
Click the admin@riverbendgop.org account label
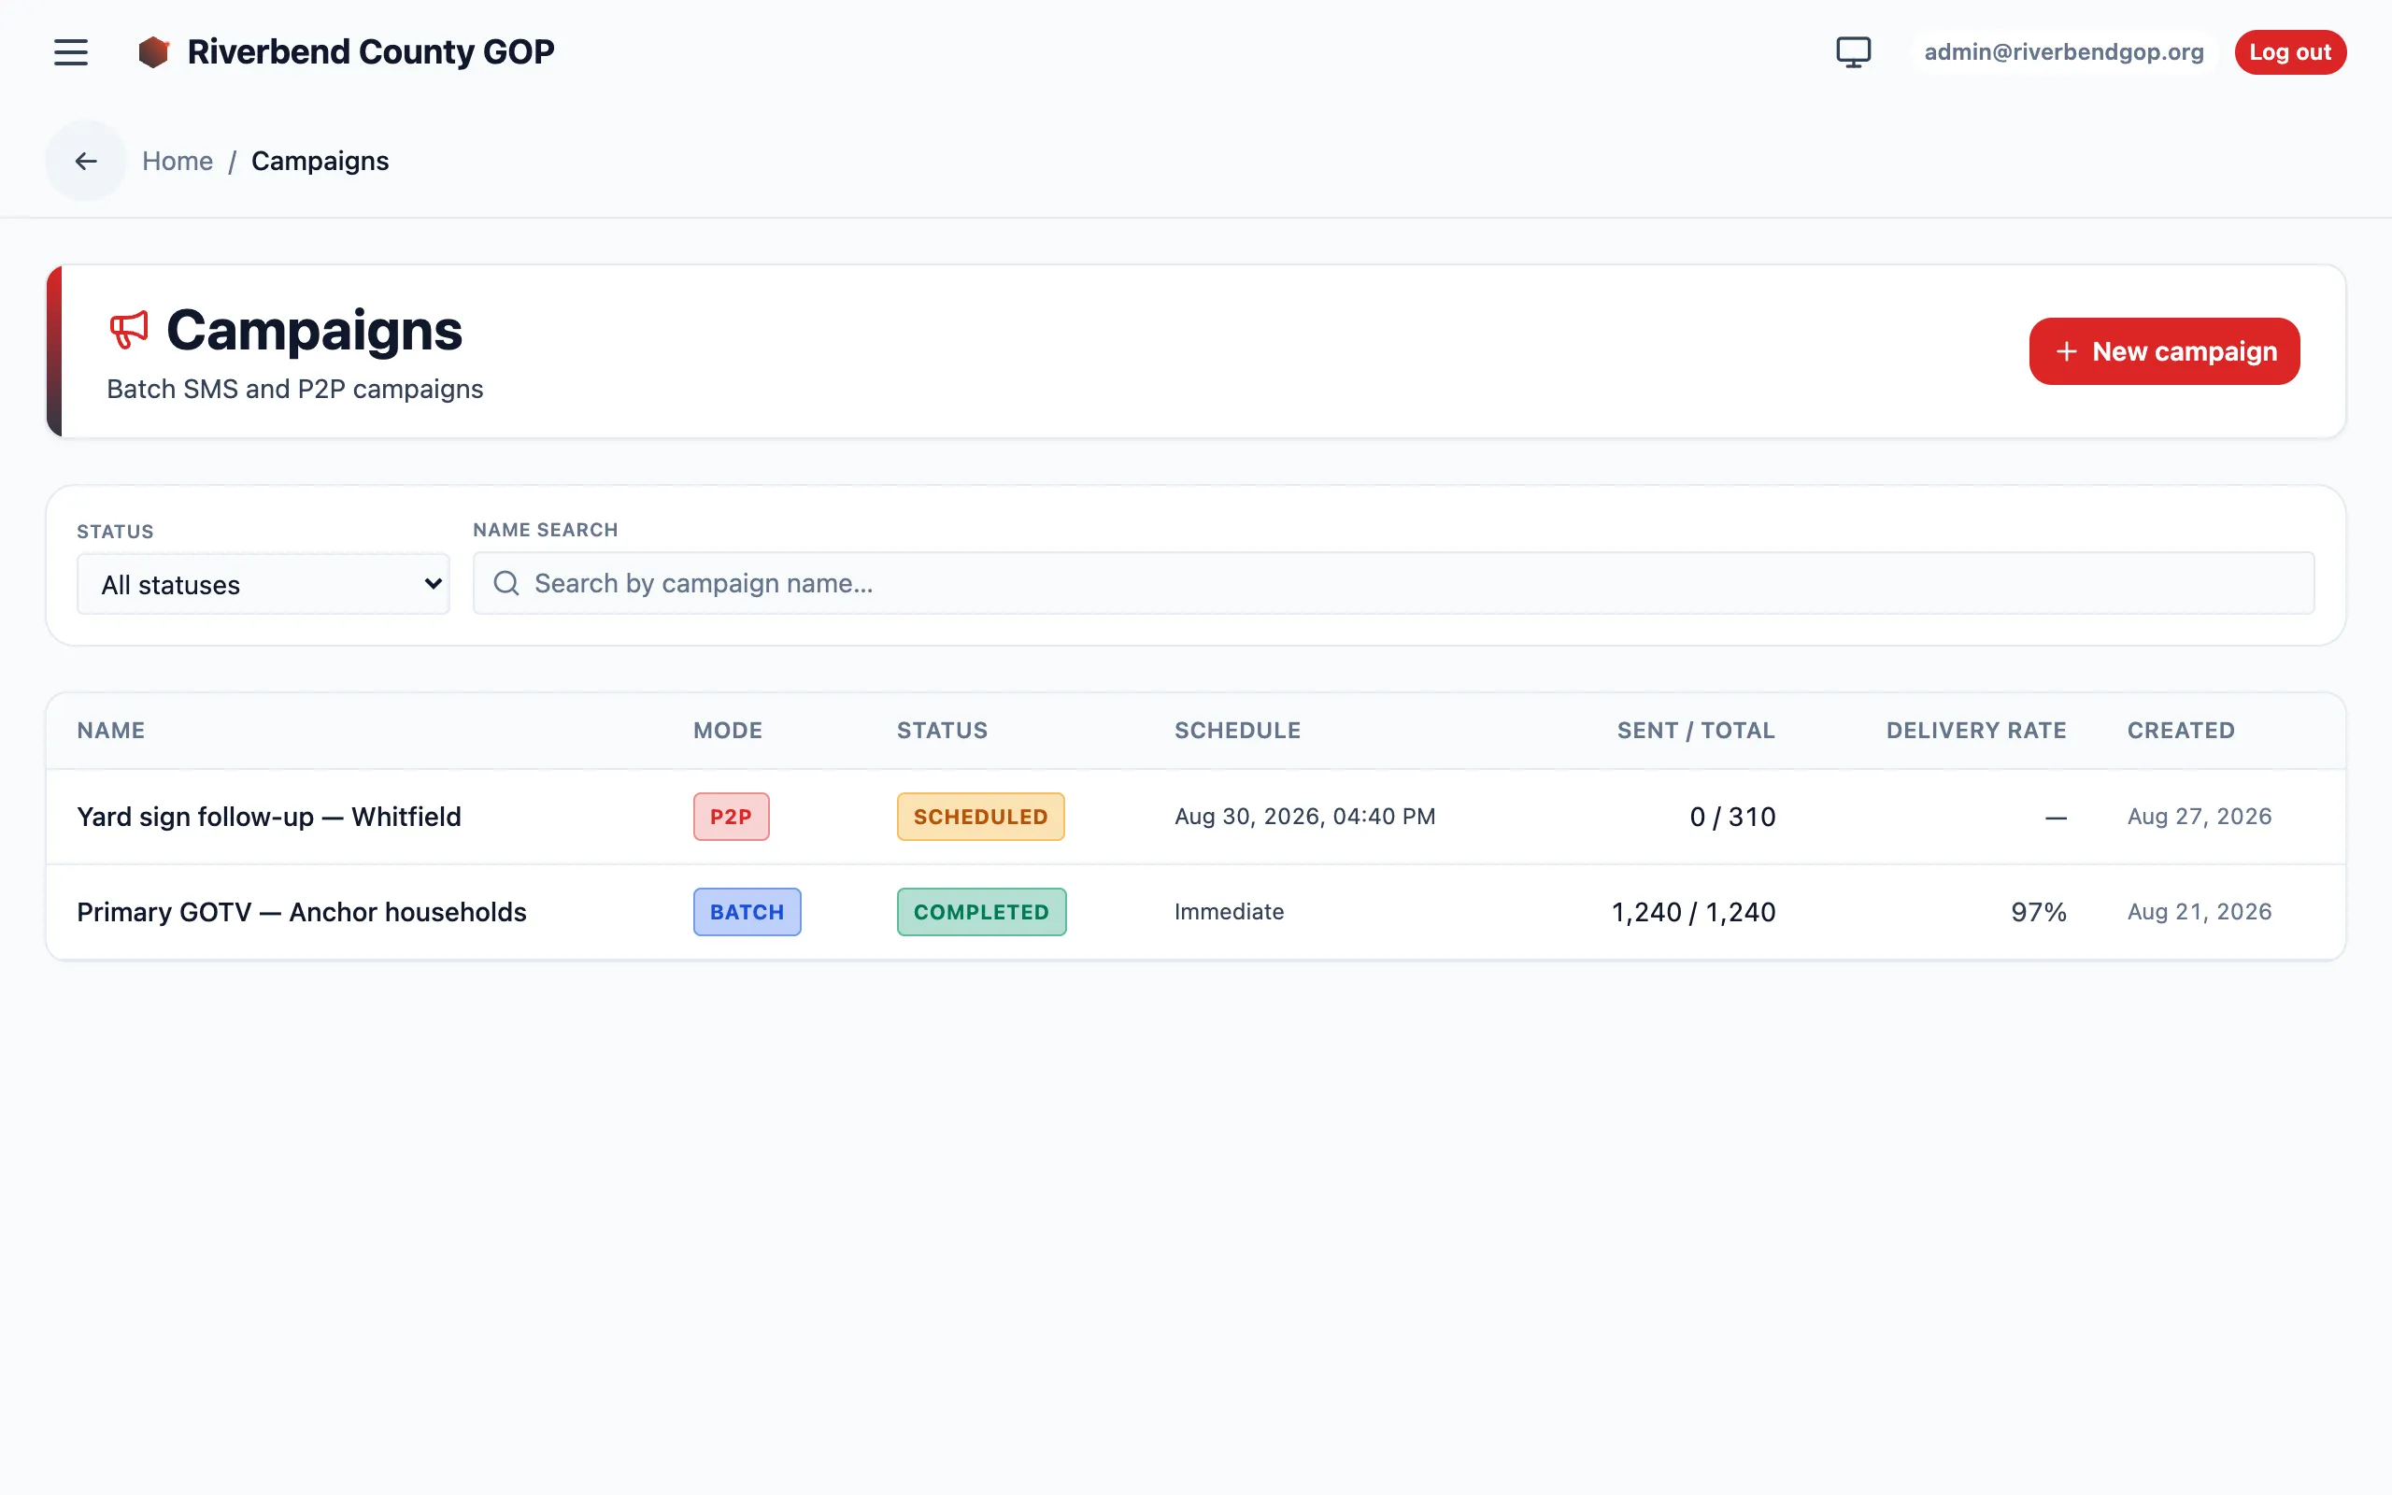pos(2064,51)
